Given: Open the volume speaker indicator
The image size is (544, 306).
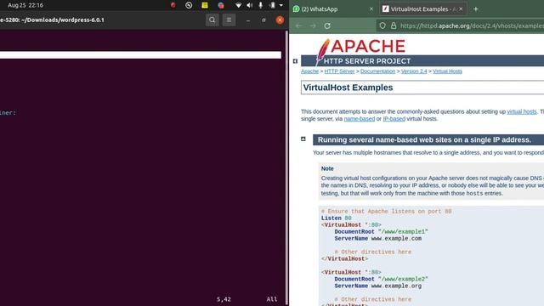Looking at the screenshot, I should (249, 5).
